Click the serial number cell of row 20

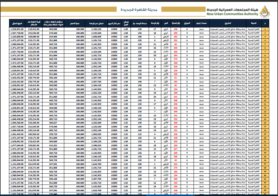click(265, 101)
